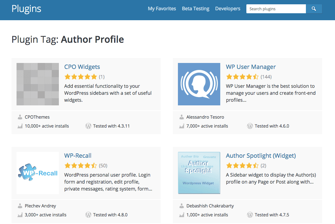Click the person icon next to Plechev Andrey
The image size is (335, 224).
coord(20,206)
